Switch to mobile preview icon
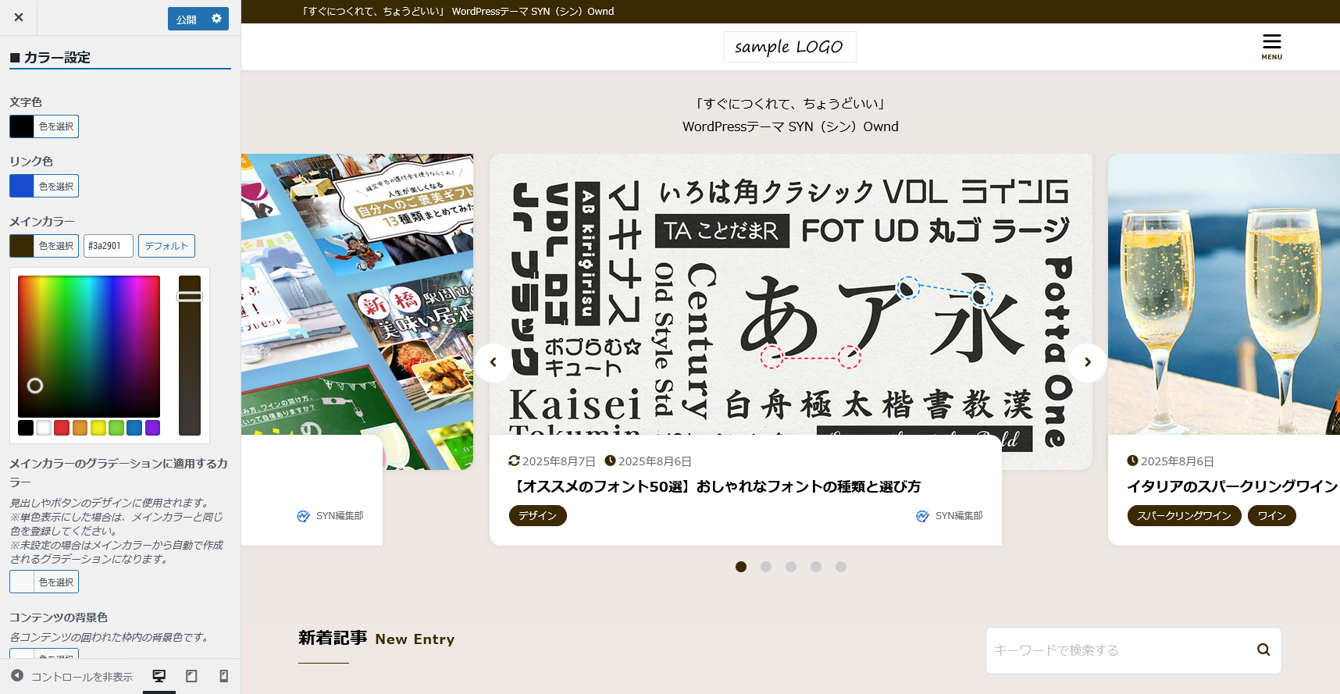Screen dimensions: 1340x694 point(223,676)
